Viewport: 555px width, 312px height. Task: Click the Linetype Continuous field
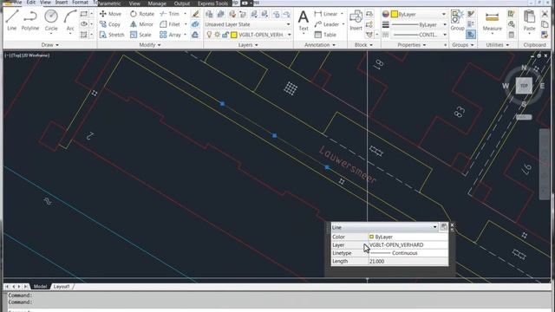(x=408, y=253)
